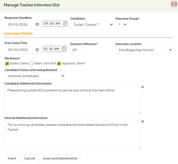
Task: Uncheck reviewer Applicant, Abel P.
Action: 59,64
